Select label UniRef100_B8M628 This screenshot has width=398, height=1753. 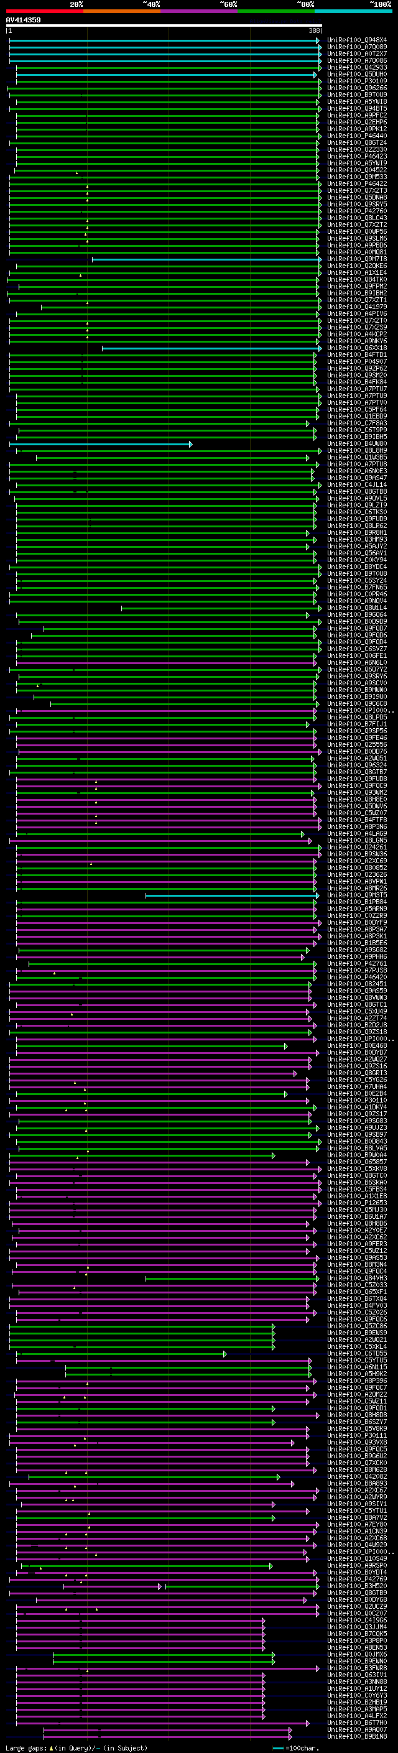pyautogui.click(x=357, y=1469)
